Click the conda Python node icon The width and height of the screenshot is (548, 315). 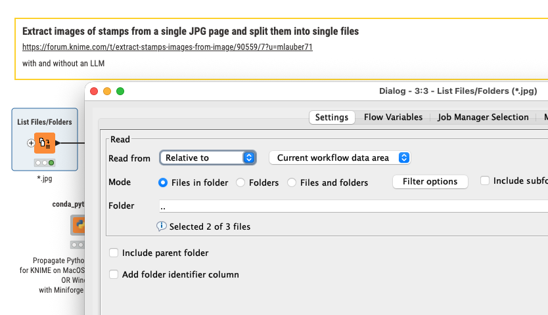point(79,226)
